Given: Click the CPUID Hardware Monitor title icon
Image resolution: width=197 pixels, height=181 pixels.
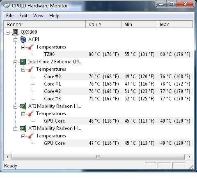Looking at the screenshot, I should tap(7, 6).
